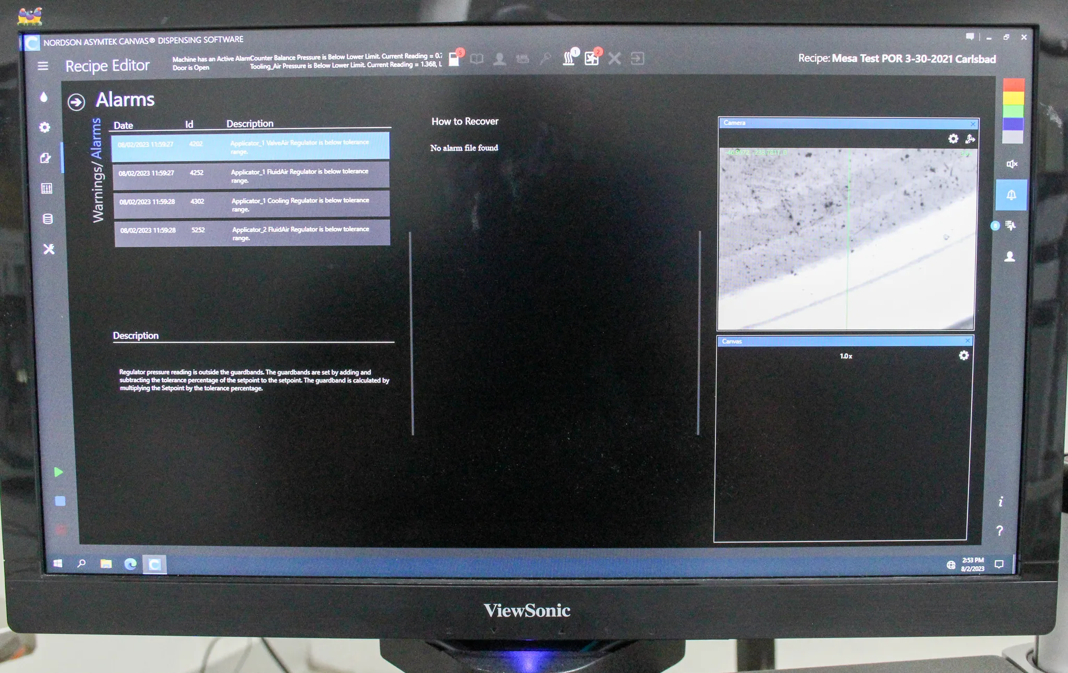Image resolution: width=1068 pixels, height=673 pixels.
Task: Open the Windows notification center icon
Action: pos(999,564)
